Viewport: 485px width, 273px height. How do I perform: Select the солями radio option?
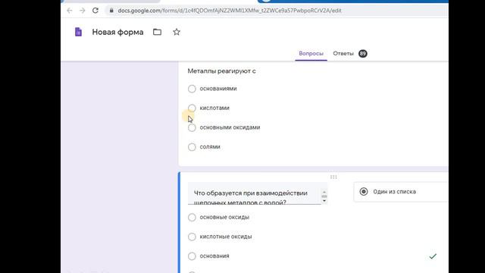pyautogui.click(x=192, y=147)
